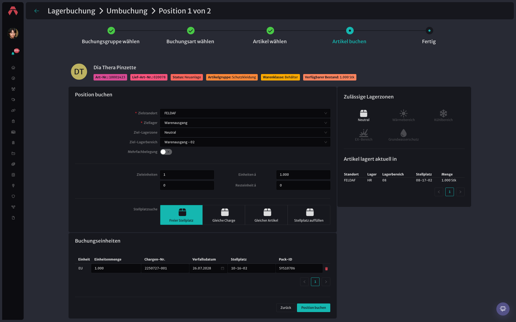Image resolution: width=516 pixels, height=322 pixels.
Task: Open the warehouse icon in sidebar
Action: tap(13, 132)
